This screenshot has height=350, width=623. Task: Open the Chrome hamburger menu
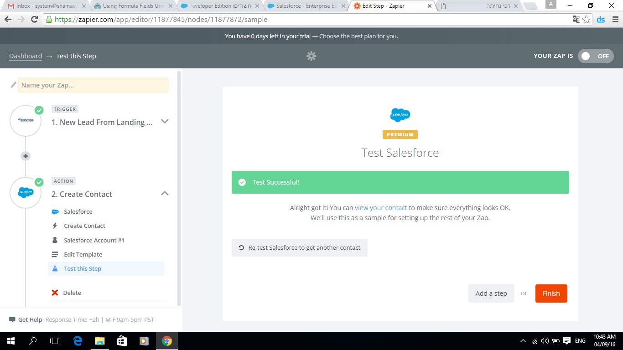[x=615, y=20]
